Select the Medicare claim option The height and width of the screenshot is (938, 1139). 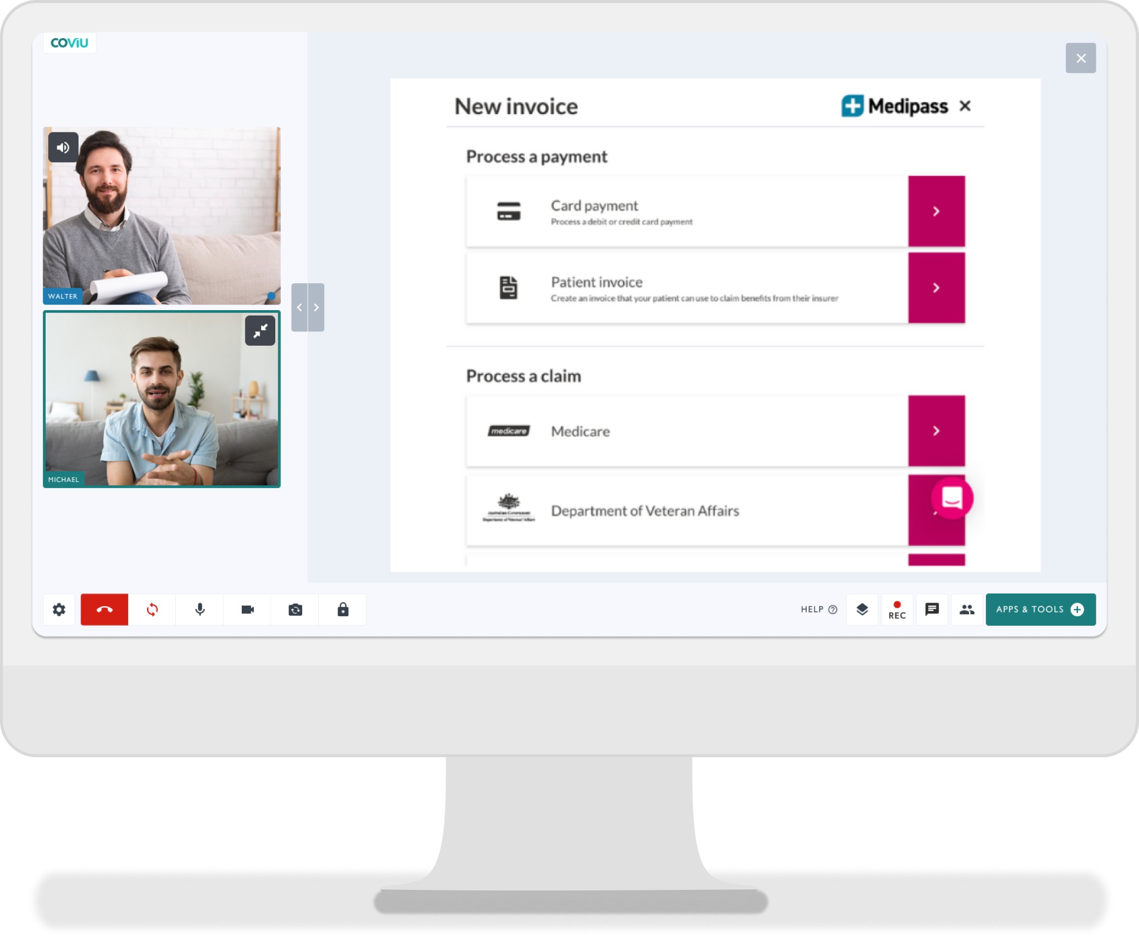(x=936, y=431)
